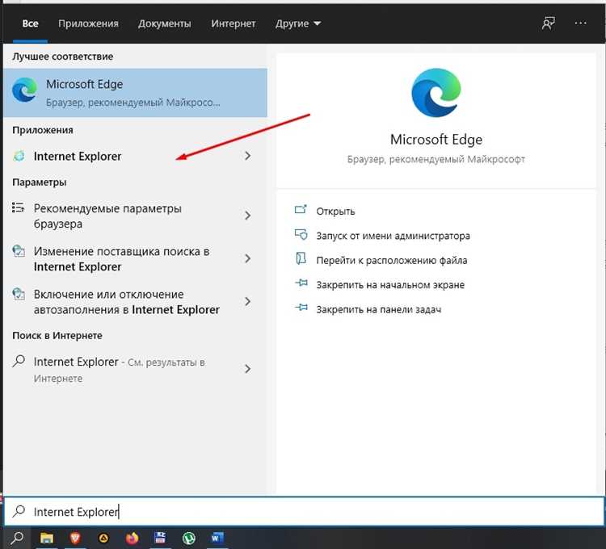The image size is (606, 549).
Task: Open the three-dot more options menu
Action: [x=580, y=23]
